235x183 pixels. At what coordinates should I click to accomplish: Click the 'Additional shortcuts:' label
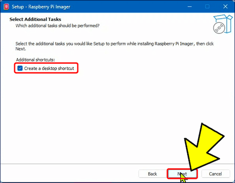[x=35, y=60]
